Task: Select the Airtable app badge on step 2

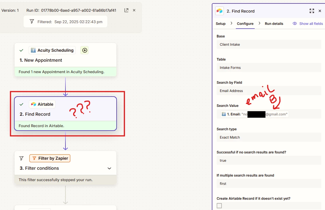Action: [x=42, y=104]
